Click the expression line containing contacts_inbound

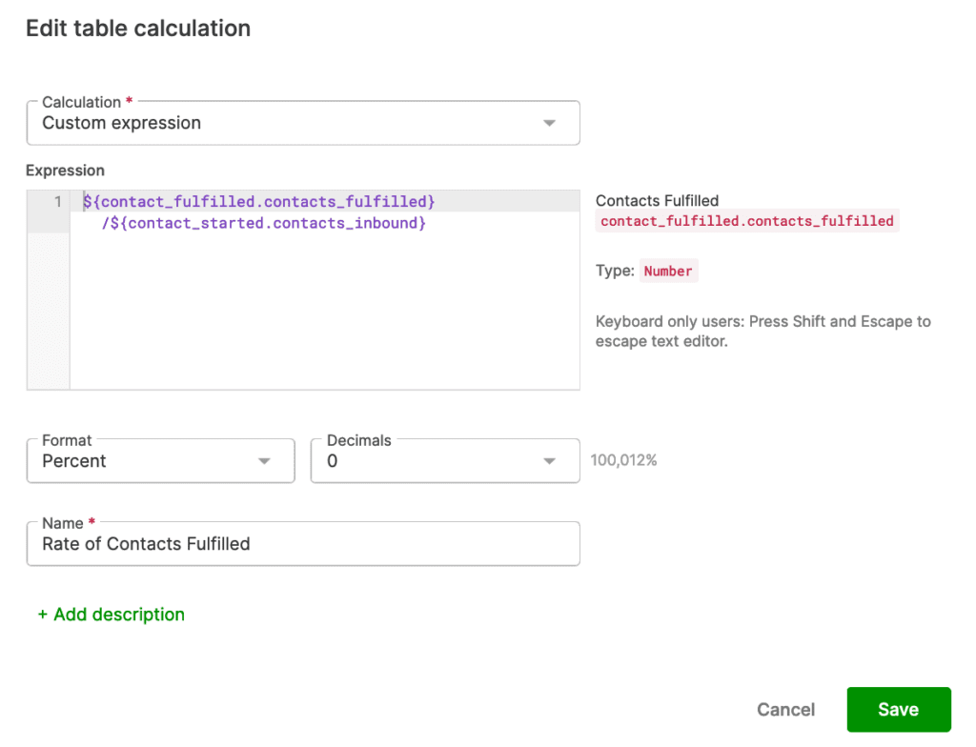[x=264, y=223]
